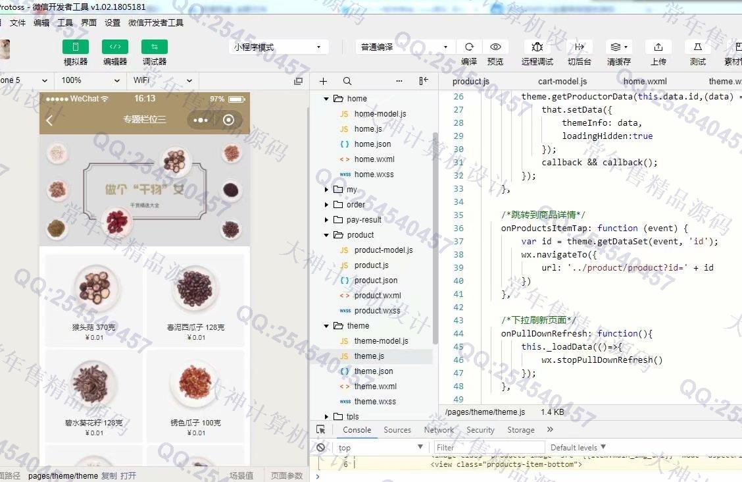
Task: Click the test icon (测试)
Action: [x=697, y=47]
